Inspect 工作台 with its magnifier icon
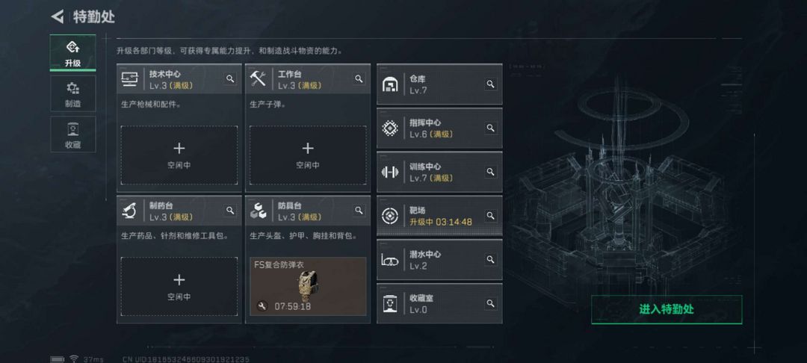 [x=359, y=78]
